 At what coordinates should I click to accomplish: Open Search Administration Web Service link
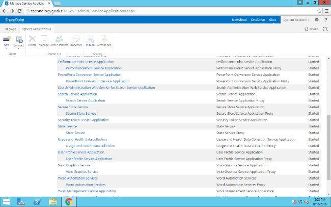[x=106, y=88]
